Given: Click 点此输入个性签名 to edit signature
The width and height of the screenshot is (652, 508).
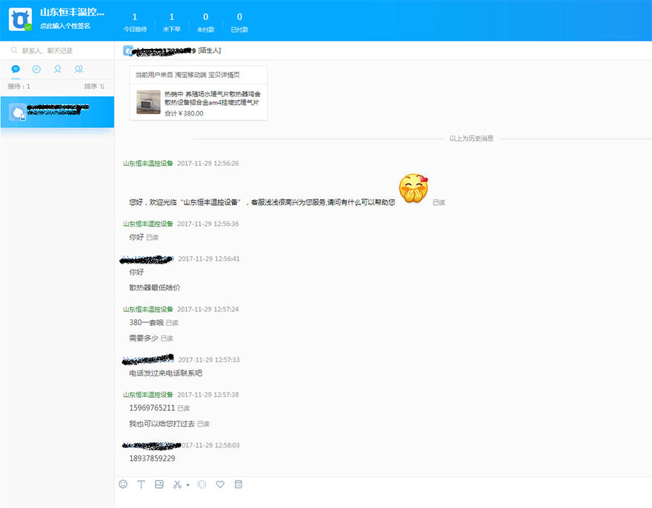Looking at the screenshot, I should pyautogui.click(x=65, y=26).
